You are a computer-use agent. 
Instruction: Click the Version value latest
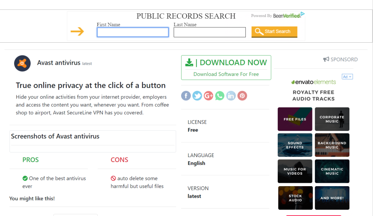click(x=194, y=196)
